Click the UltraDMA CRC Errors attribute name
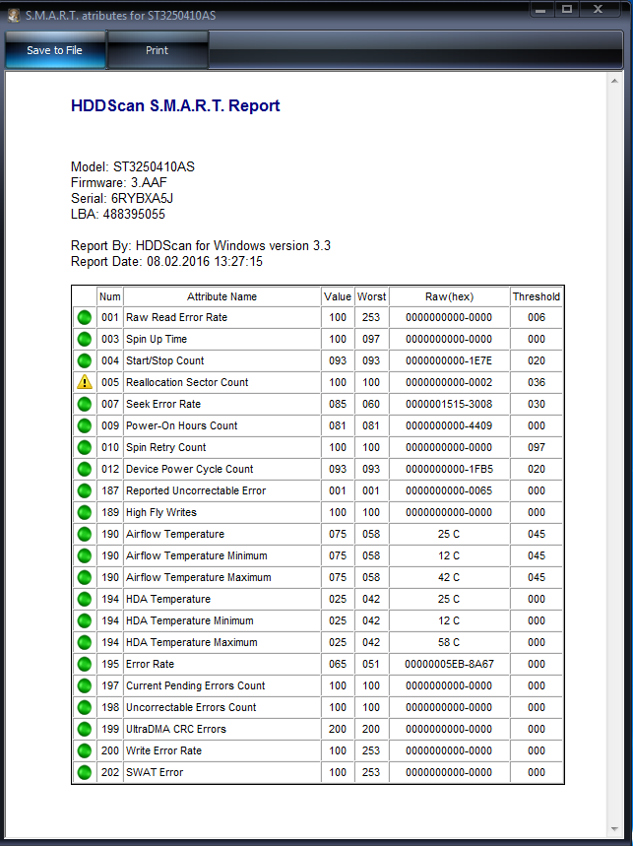The width and height of the screenshot is (633, 846). [176, 729]
